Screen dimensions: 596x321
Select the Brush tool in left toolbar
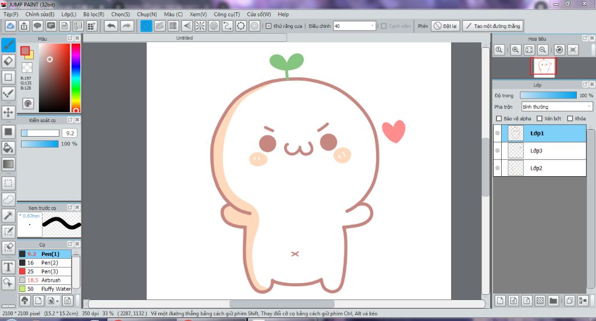tap(8, 45)
